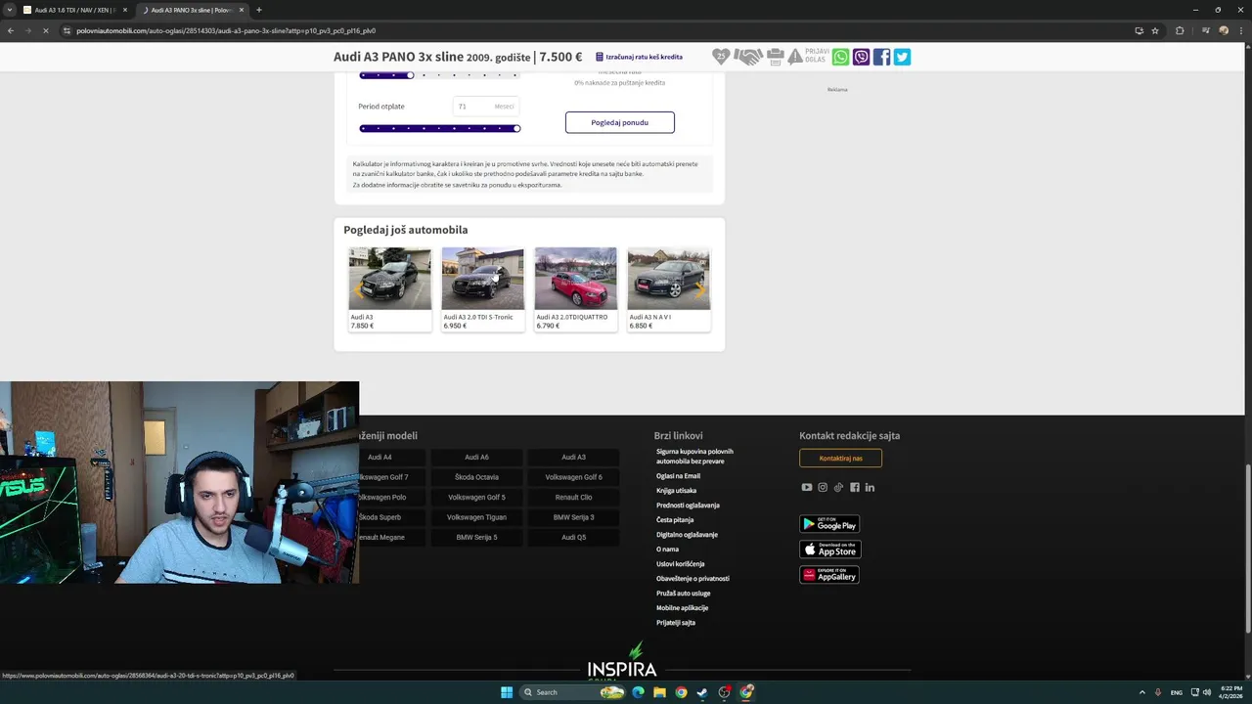Open BMW Serija 3 model link
Screen dimensions: 1252x704
point(573,517)
